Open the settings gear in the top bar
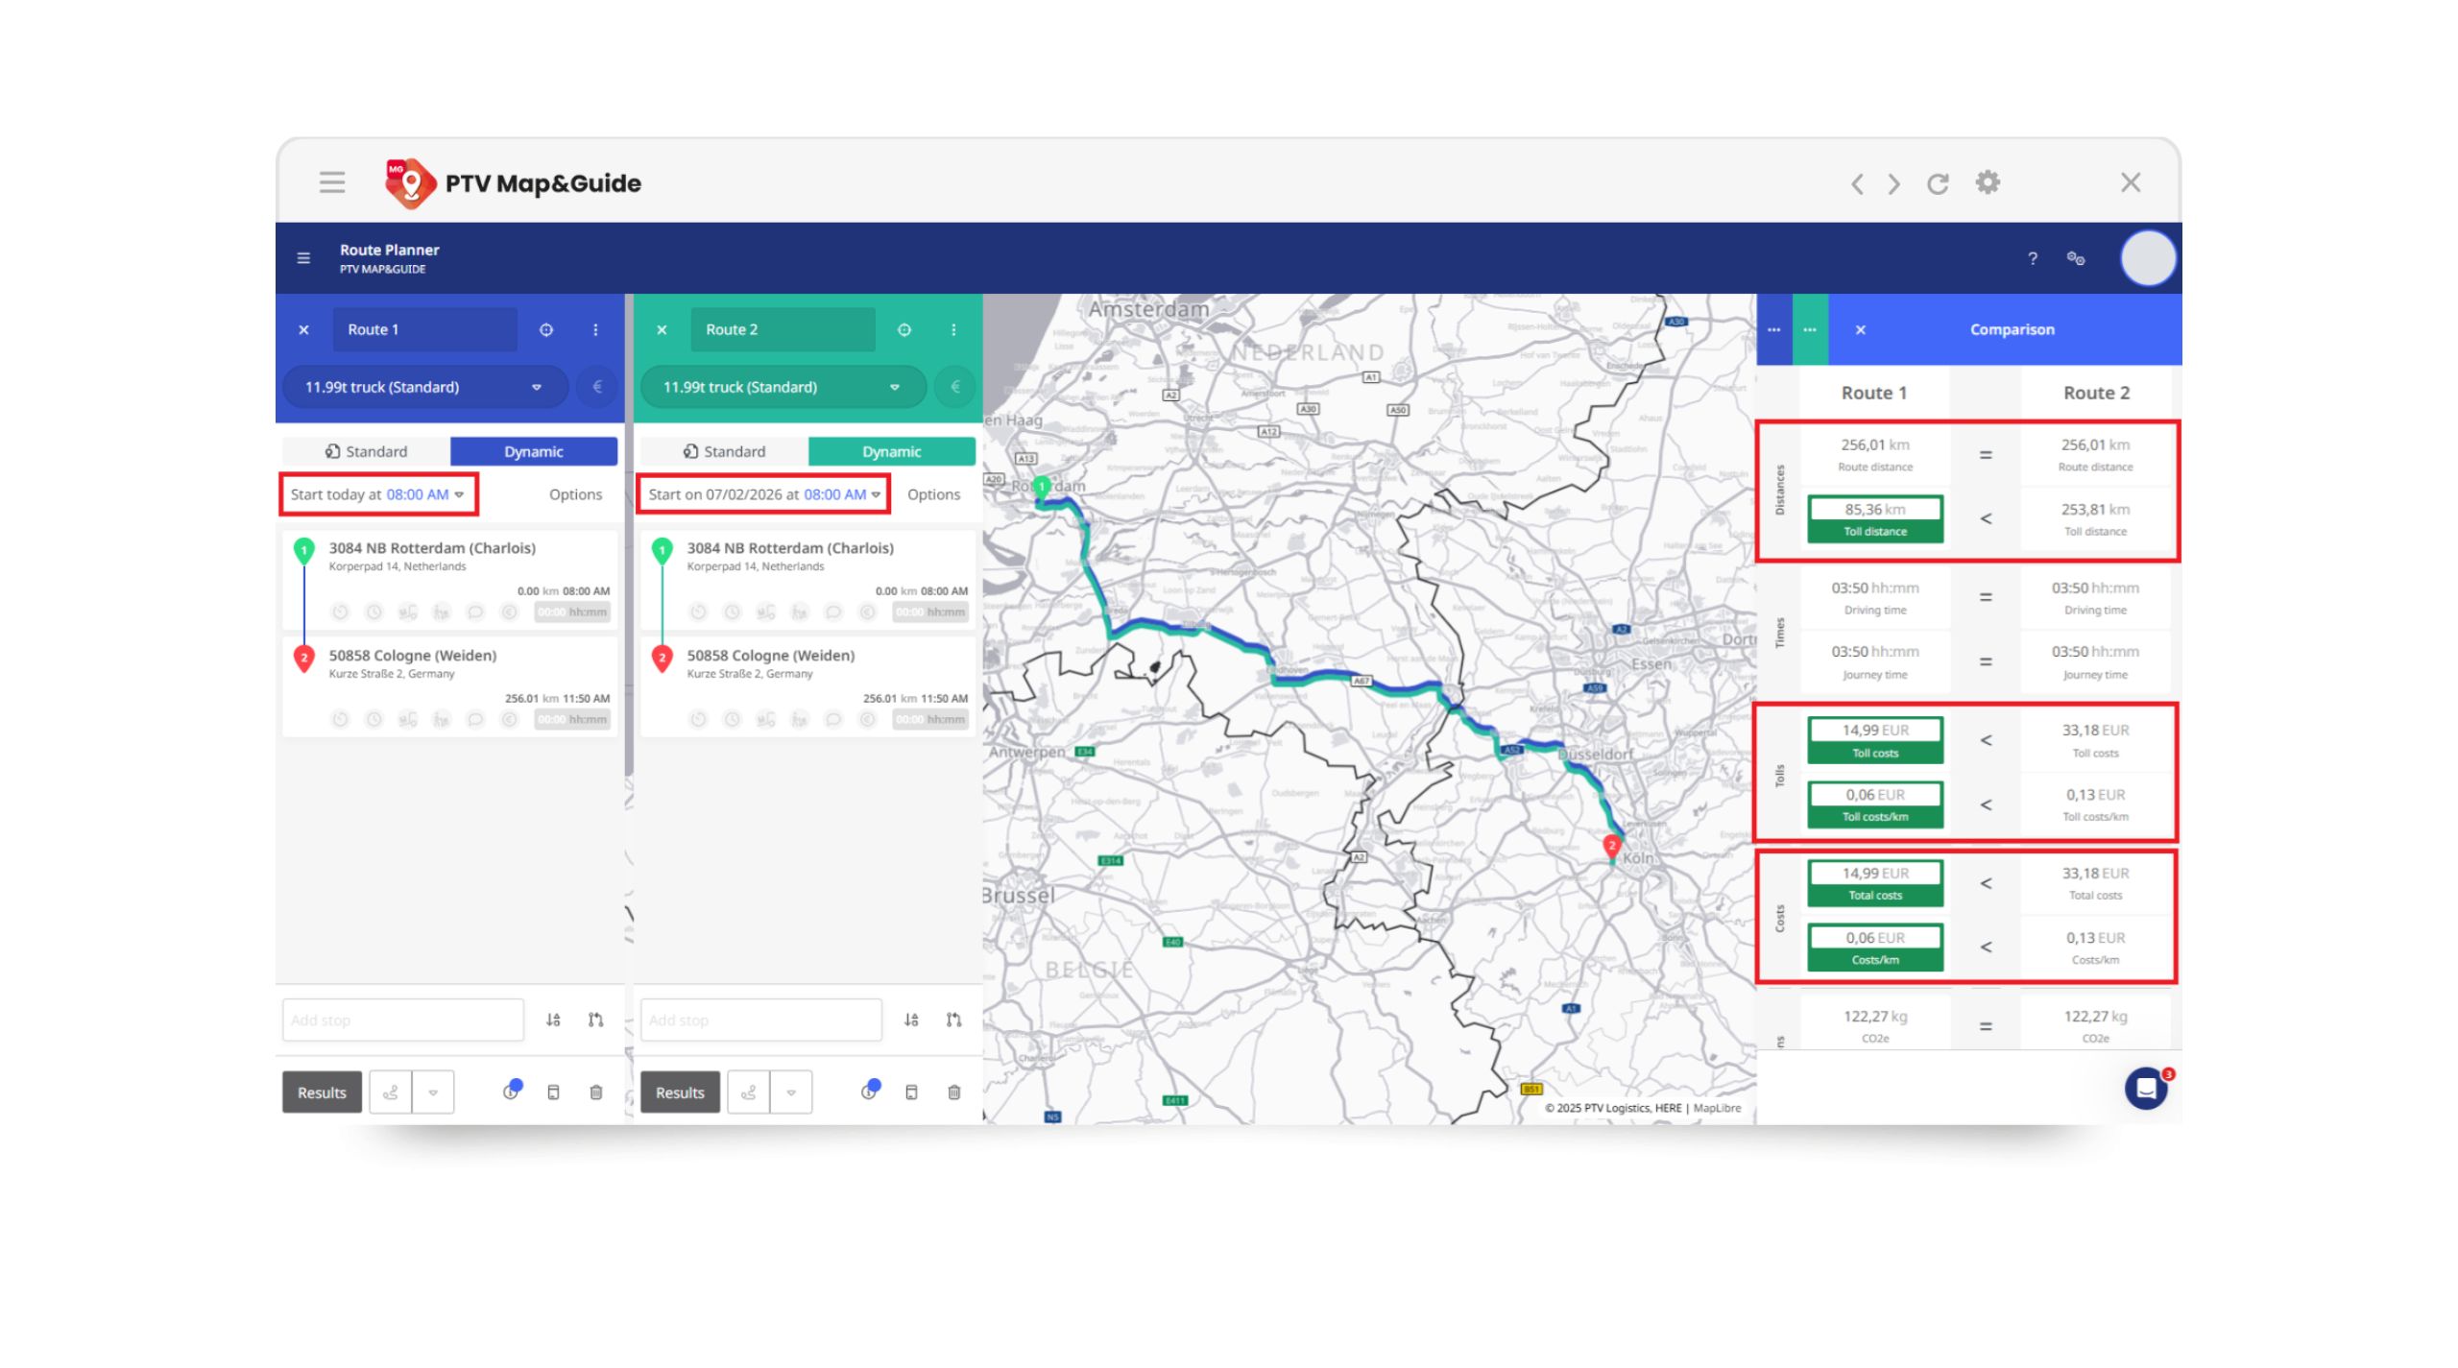Screen dimensions: 2458x1368 1988,182
